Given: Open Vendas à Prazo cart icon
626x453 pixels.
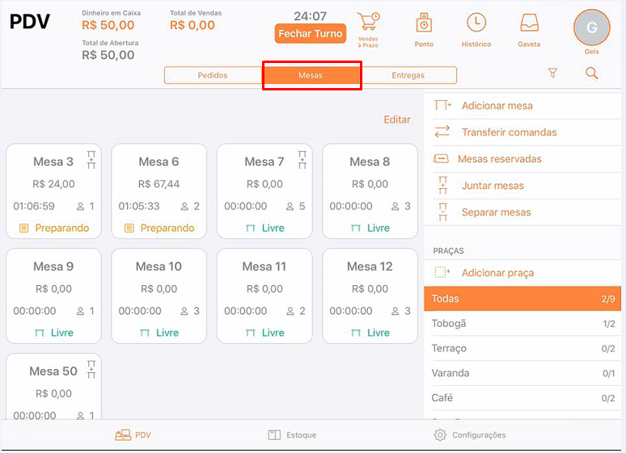Looking at the screenshot, I should click(368, 22).
